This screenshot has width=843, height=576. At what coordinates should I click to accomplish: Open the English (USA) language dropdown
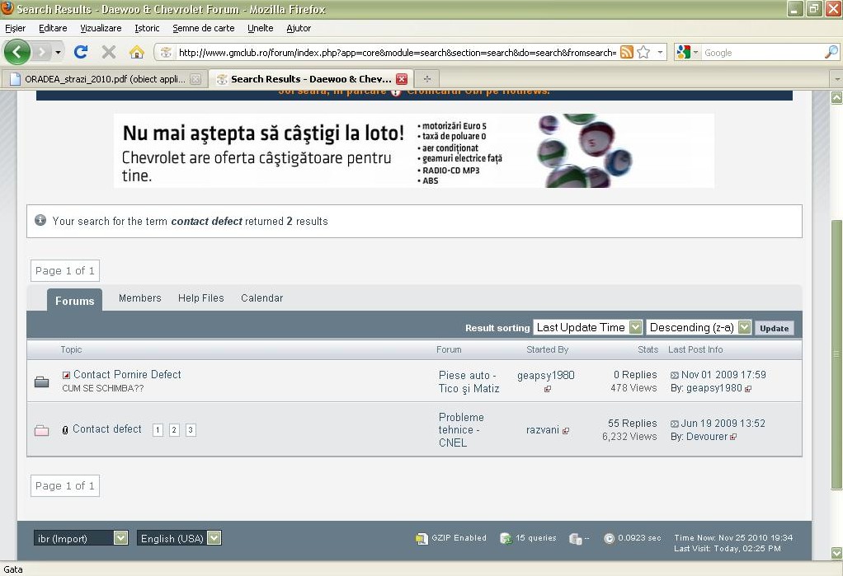[x=179, y=538]
